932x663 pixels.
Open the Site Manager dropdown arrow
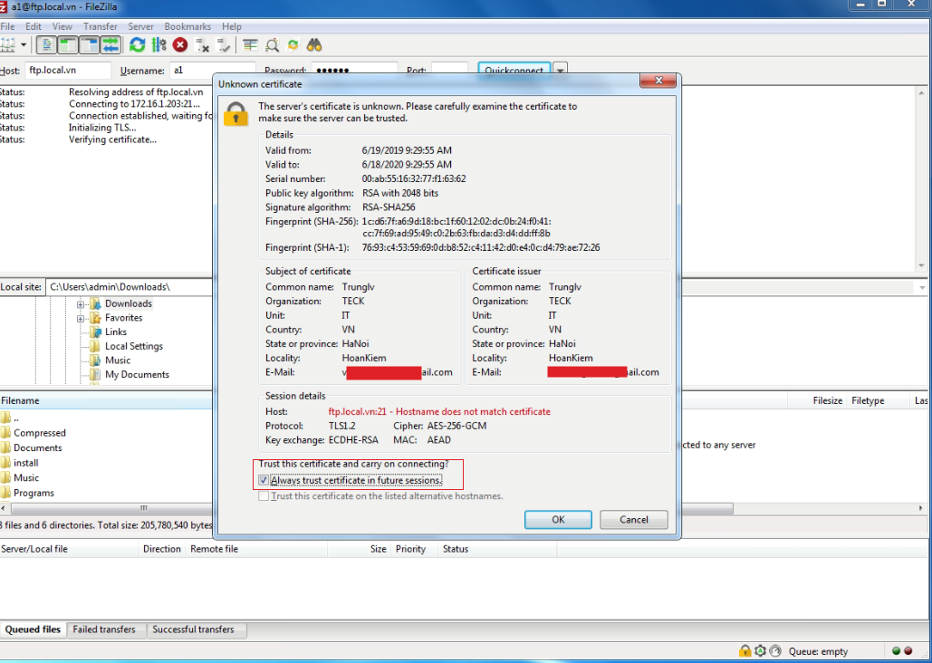click(x=24, y=45)
